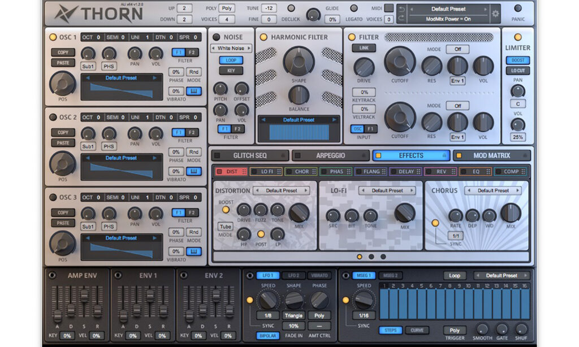Open upper filter MODE dropdown showing Off
Screen dimensions: 579x347
pyautogui.click(x=457, y=49)
